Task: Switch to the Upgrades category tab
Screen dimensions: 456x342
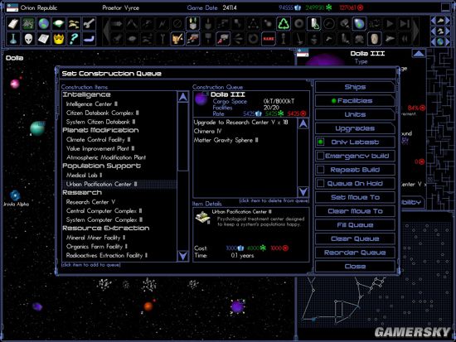Action: [x=355, y=128]
